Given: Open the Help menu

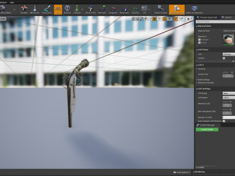Looking at the screenshot, I should click(12, 2).
